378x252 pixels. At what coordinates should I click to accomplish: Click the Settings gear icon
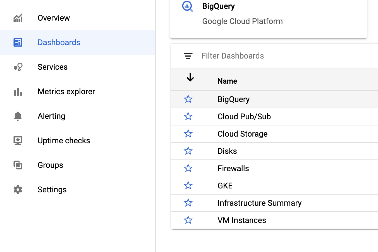click(18, 190)
